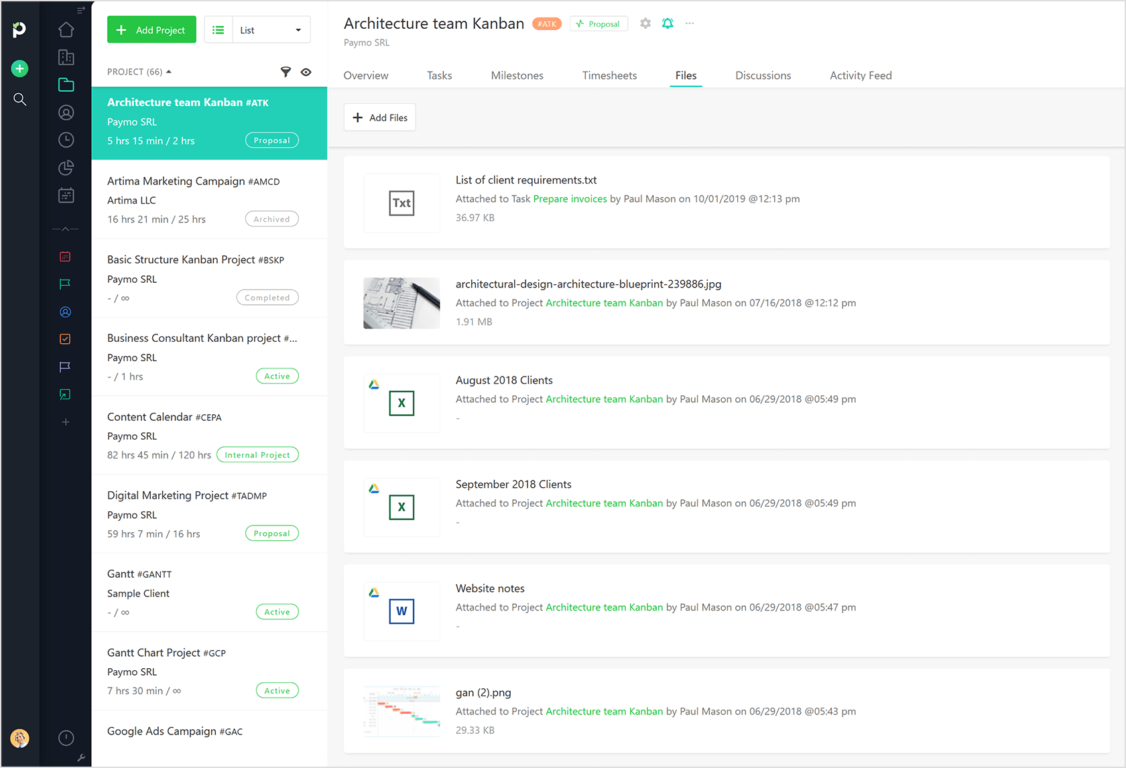
Task: Open the gan (2).png file thumbnail
Action: [x=401, y=711]
